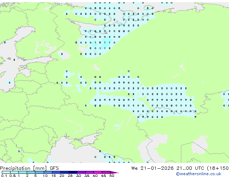This screenshot has width=229, height=177.
Task: Pick the 45–50 mm legend color box
Action: (x=106, y=172)
